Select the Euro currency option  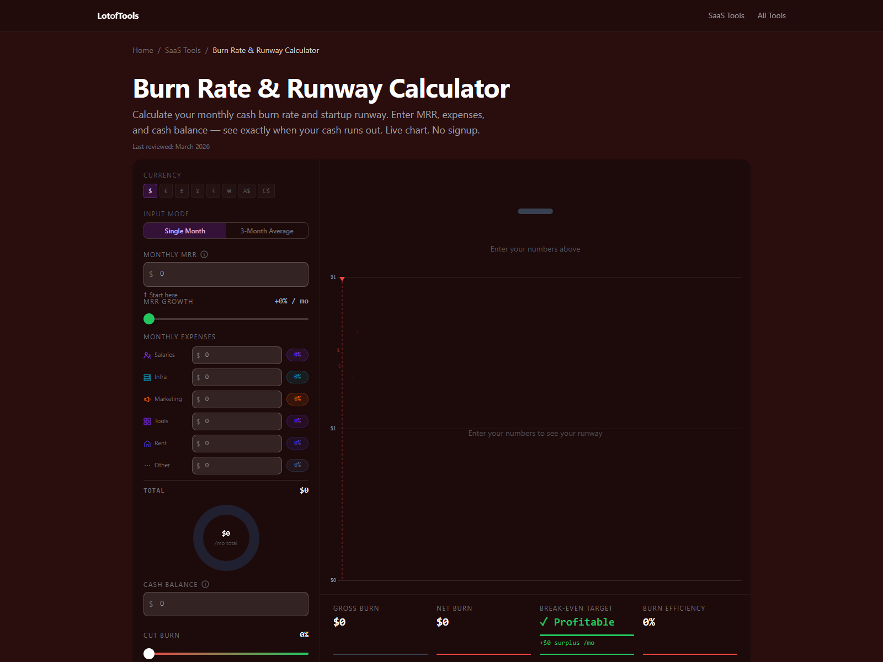(x=166, y=191)
